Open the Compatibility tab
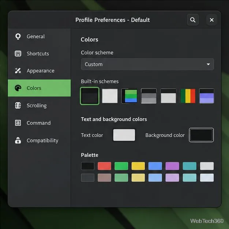 click(x=39, y=140)
